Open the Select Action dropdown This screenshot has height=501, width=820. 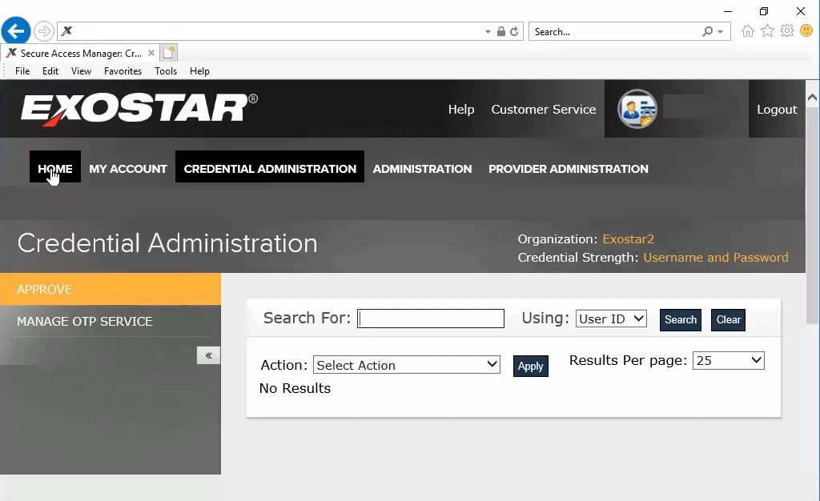pos(406,364)
